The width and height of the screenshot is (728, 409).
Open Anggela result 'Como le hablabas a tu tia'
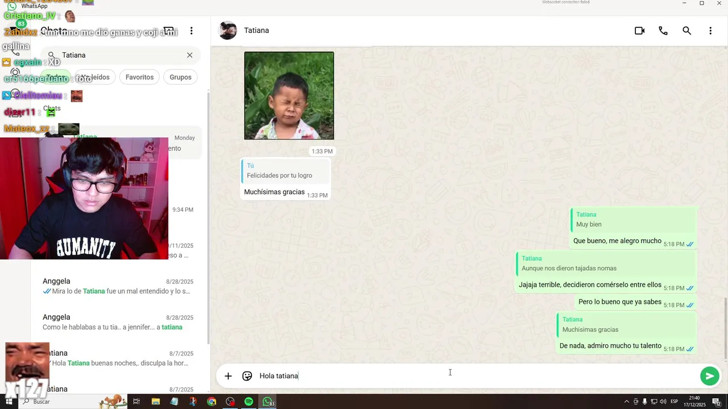118,322
